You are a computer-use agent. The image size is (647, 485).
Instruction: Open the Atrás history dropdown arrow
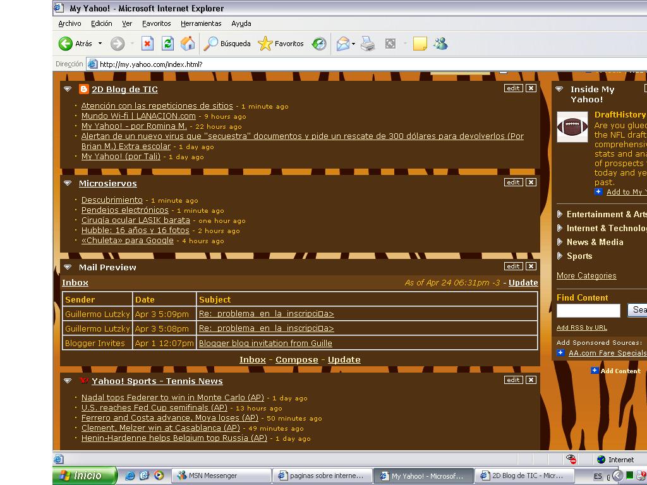click(100, 44)
